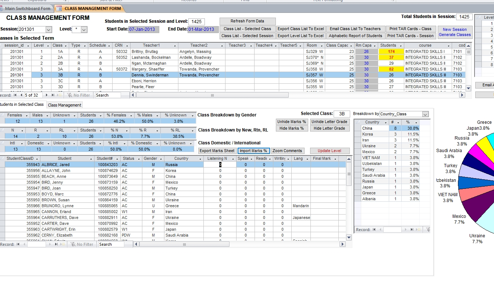
Task: Open the Session dropdown
Action: pos(49,29)
